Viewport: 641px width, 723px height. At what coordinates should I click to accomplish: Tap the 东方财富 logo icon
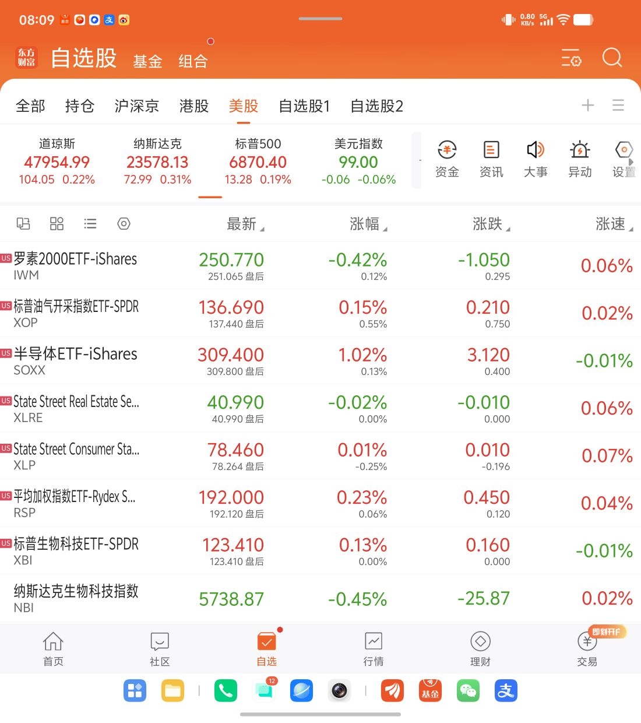point(26,58)
